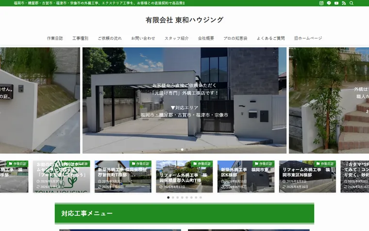Click the date 2026年8月9日 on 東区N様邸 card
This screenshot has height=231, width=369.
point(294,181)
